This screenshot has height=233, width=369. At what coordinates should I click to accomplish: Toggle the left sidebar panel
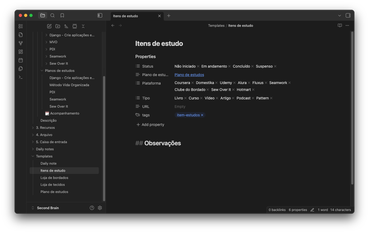tap(100, 15)
